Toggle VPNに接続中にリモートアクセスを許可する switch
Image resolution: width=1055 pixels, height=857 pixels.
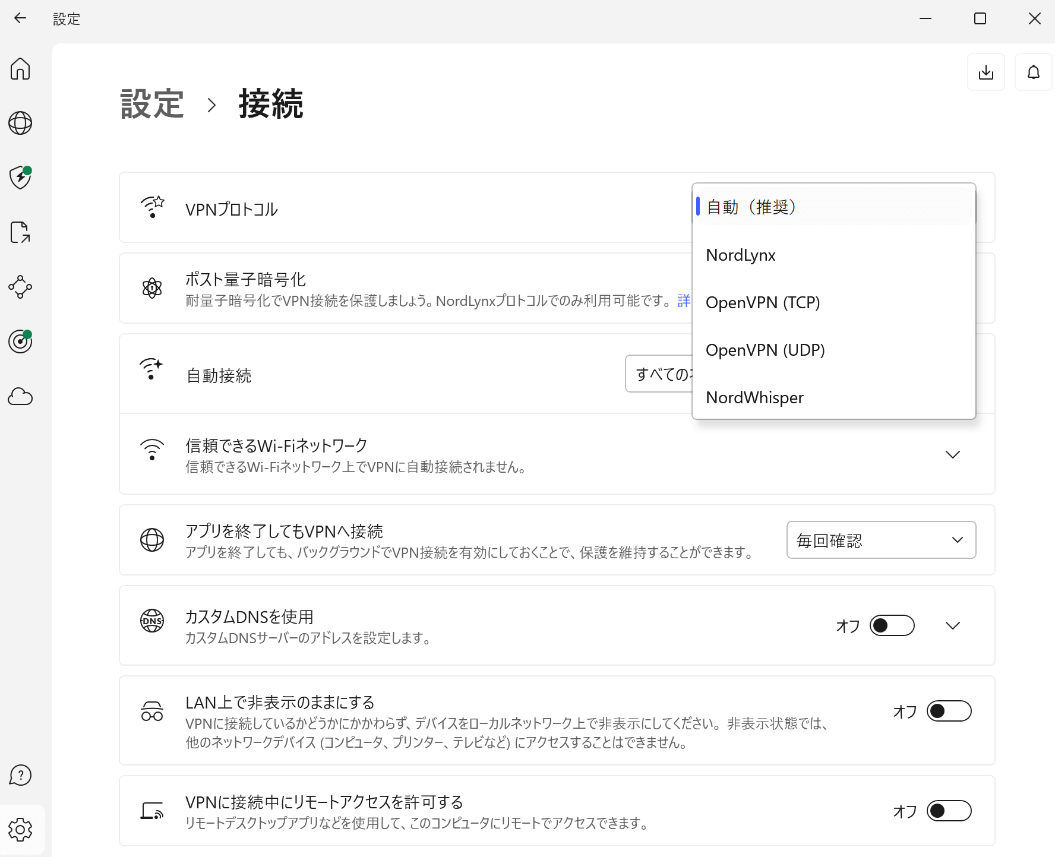pyautogui.click(x=949, y=811)
